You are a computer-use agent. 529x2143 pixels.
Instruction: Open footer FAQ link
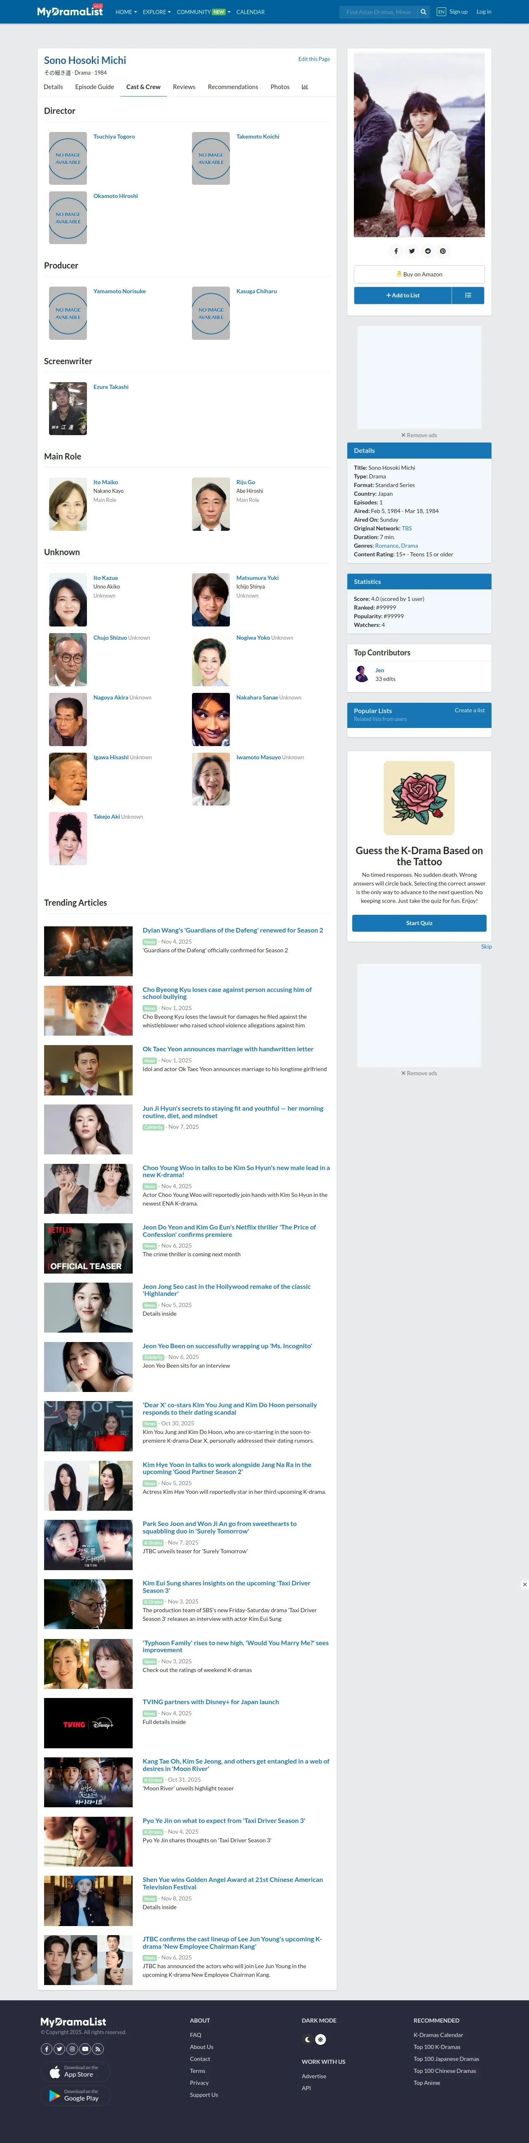click(195, 2035)
